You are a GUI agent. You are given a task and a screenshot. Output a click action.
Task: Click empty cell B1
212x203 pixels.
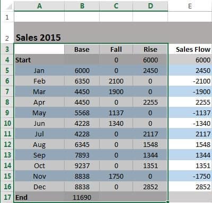(82, 17)
